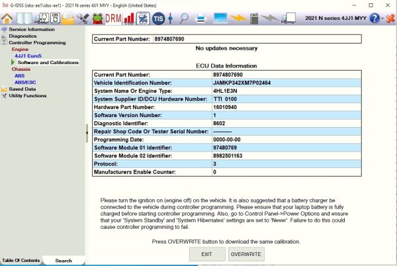Image resolution: width=397 pixels, height=266 pixels.
Task: Select Software and Calibrations tree item
Action: (48, 62)
